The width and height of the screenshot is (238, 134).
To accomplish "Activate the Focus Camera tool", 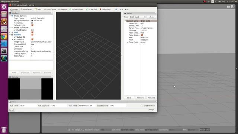I will tap(50, 9).
